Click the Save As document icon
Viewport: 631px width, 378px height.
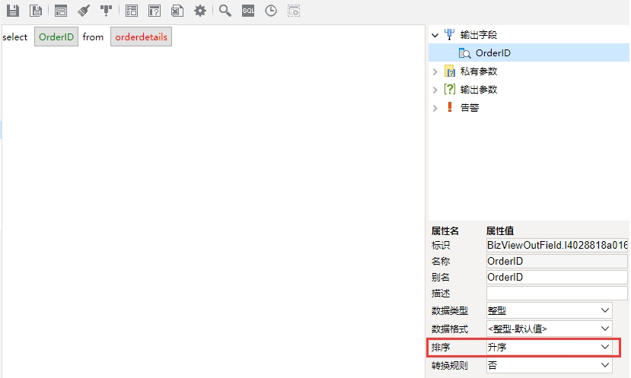click(36, 11)
